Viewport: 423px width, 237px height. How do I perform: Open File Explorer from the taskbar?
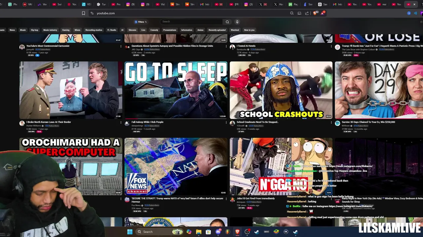tap(199, 232)
